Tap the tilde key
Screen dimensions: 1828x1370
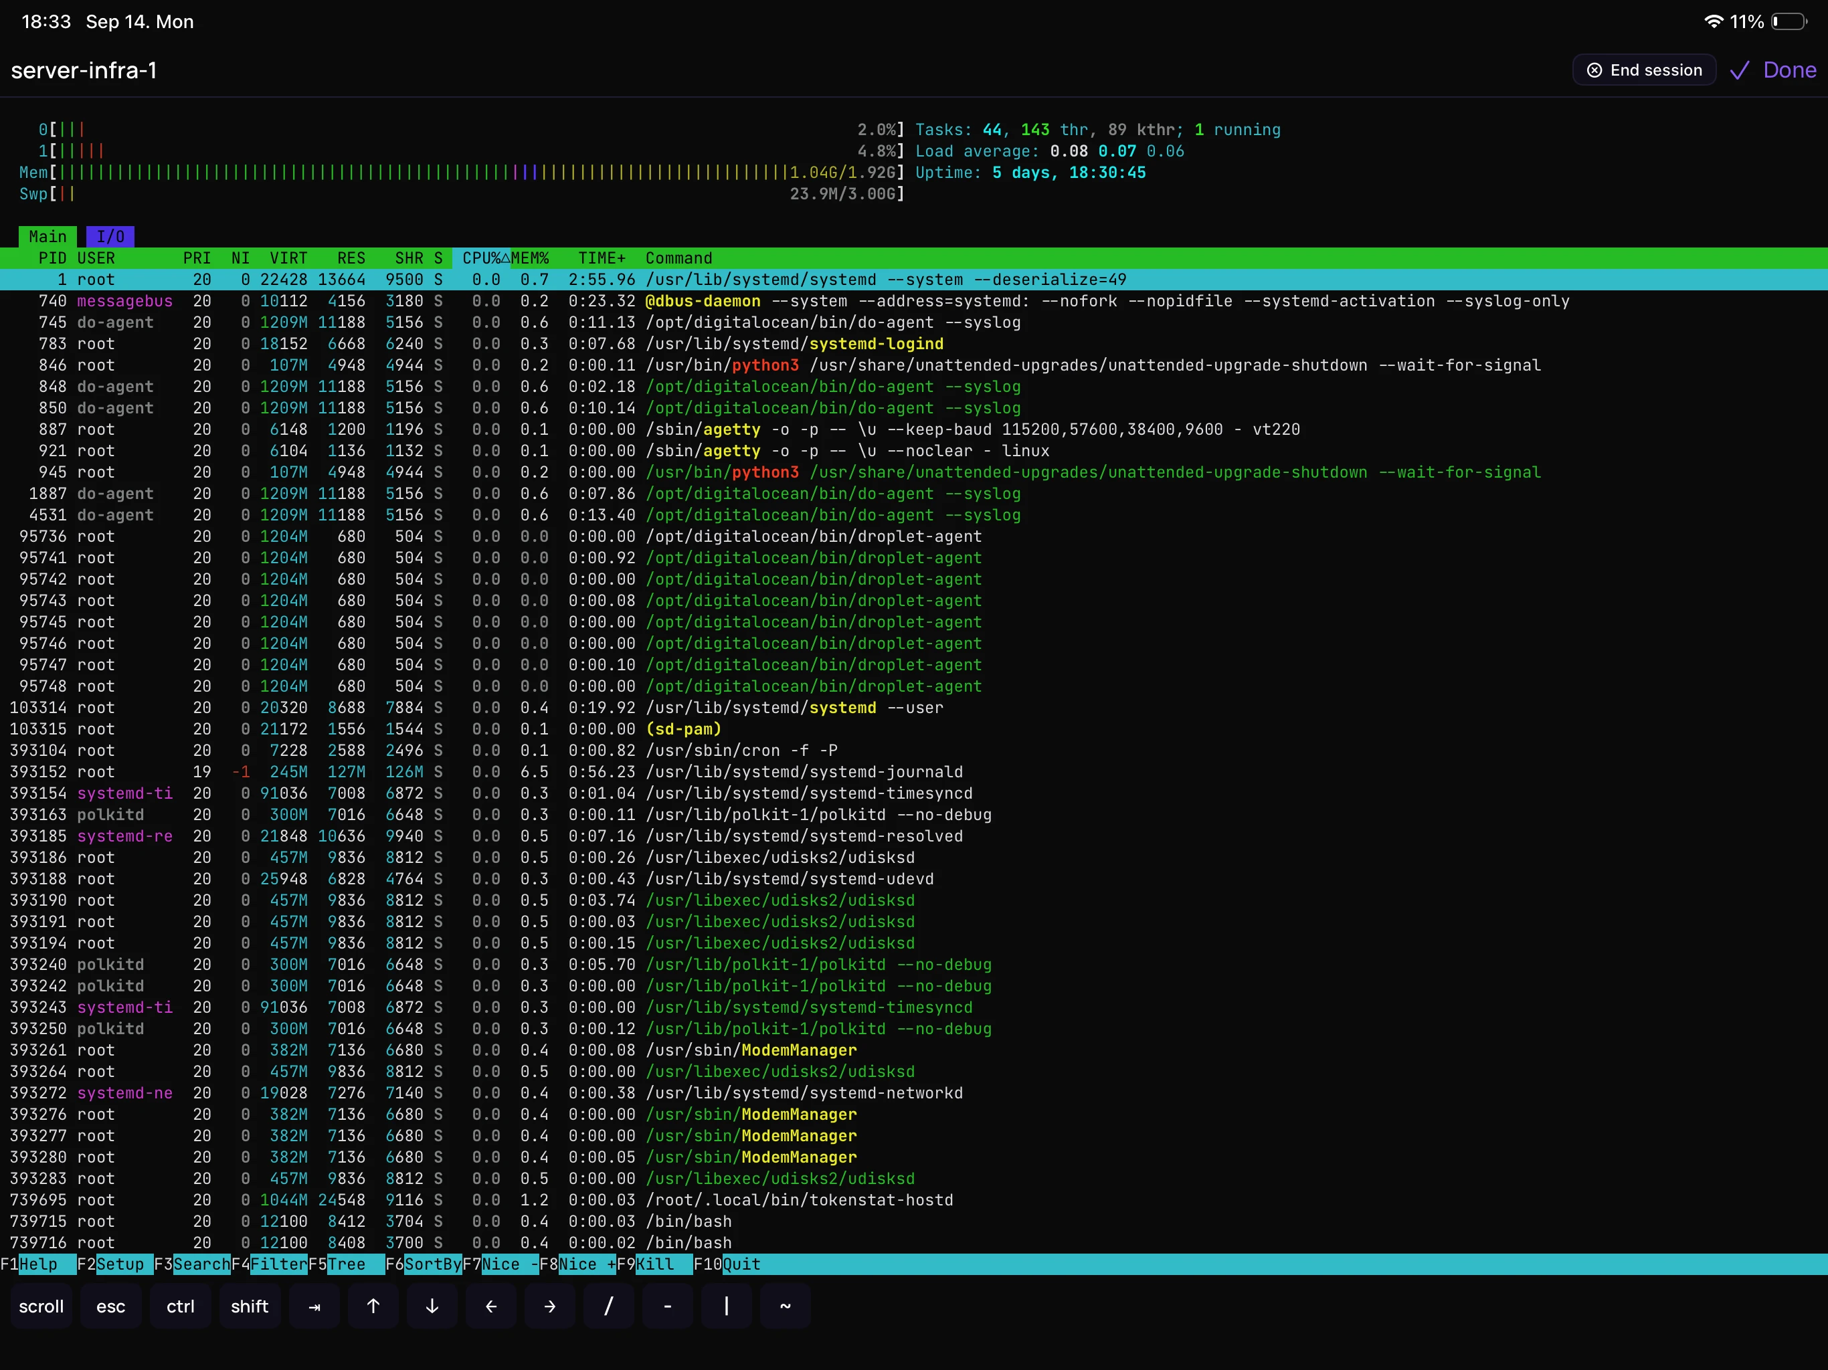pos(785,1306)
